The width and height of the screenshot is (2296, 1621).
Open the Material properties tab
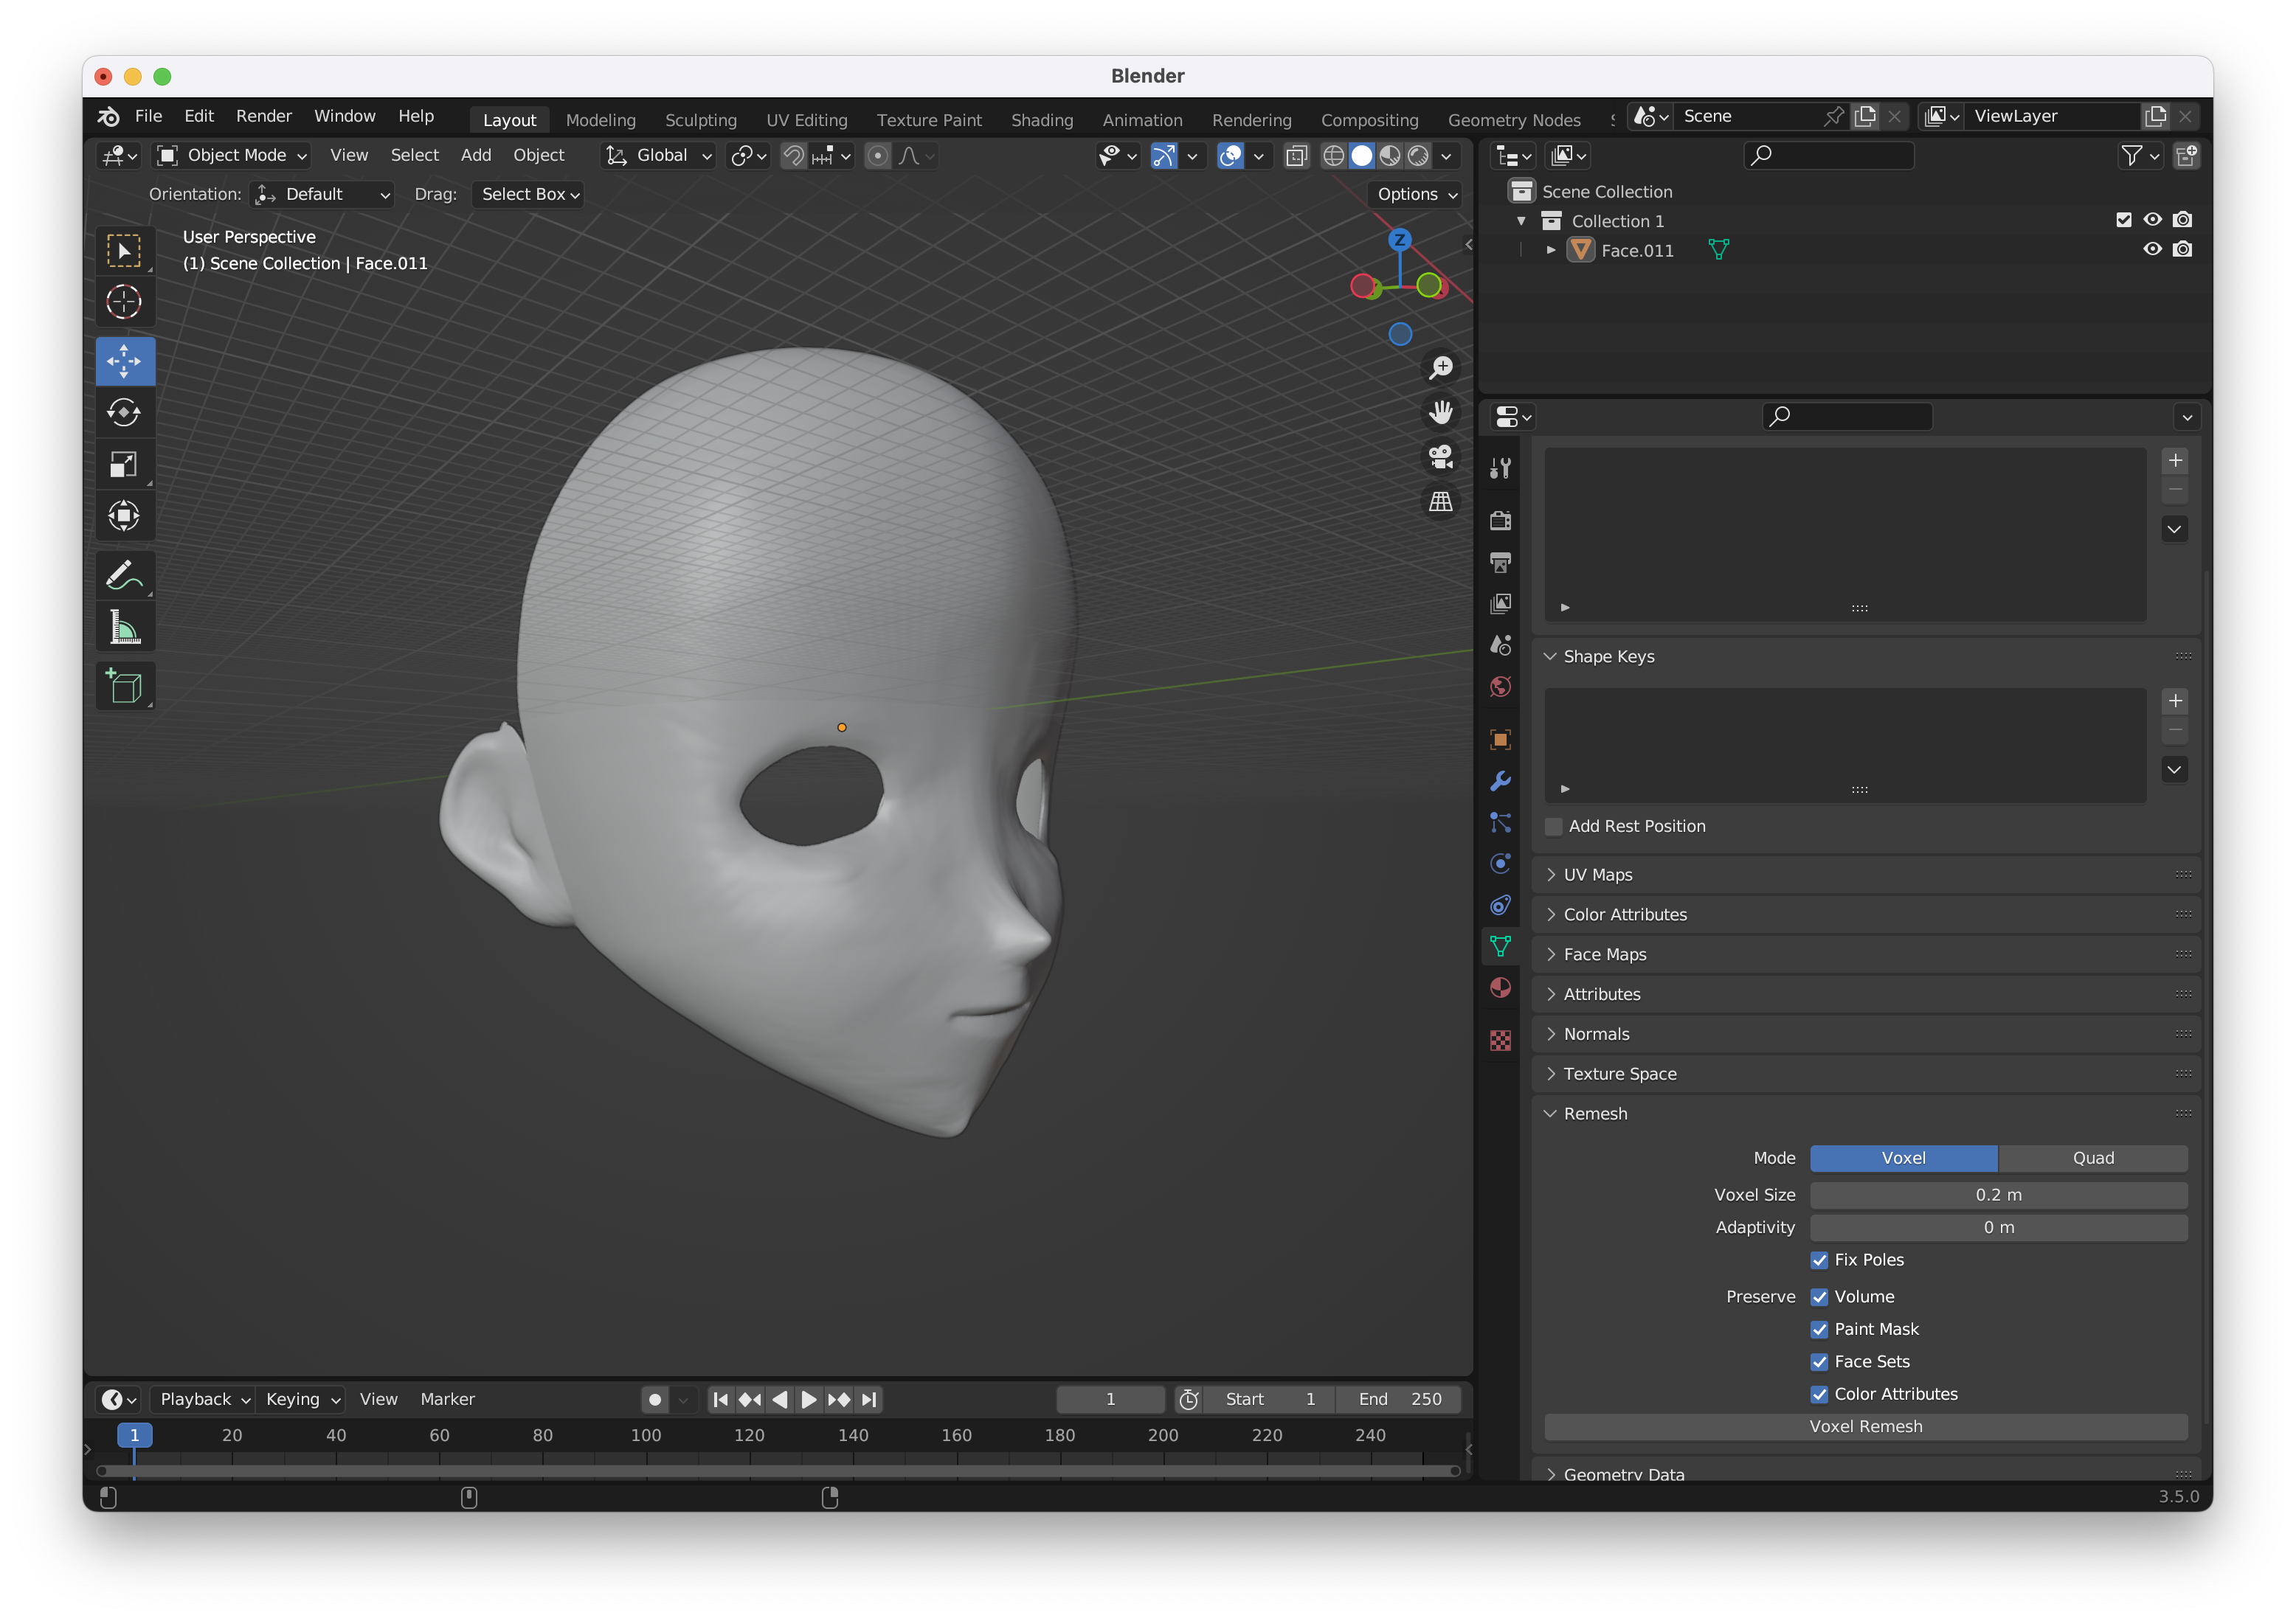[1500, 987]
